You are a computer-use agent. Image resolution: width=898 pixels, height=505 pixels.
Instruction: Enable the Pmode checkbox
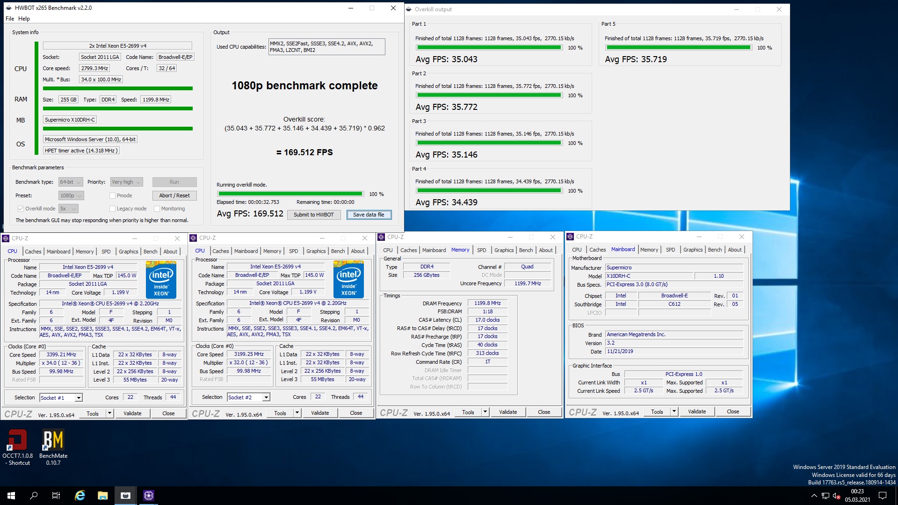coord(112,195)
